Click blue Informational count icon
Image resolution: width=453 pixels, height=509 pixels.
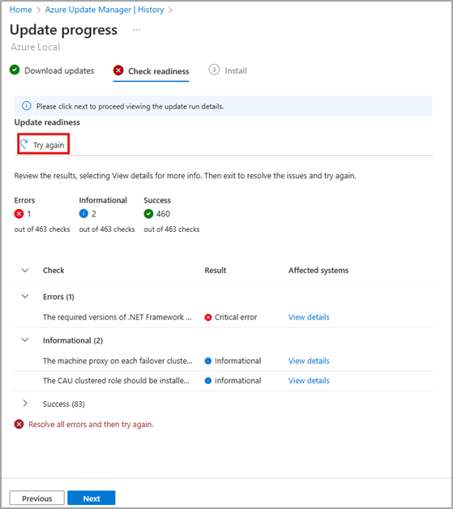pyautogui.click(x=83, y=214)
